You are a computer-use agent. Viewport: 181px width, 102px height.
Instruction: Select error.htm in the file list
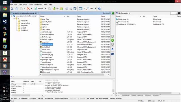[x=46, y=42]
